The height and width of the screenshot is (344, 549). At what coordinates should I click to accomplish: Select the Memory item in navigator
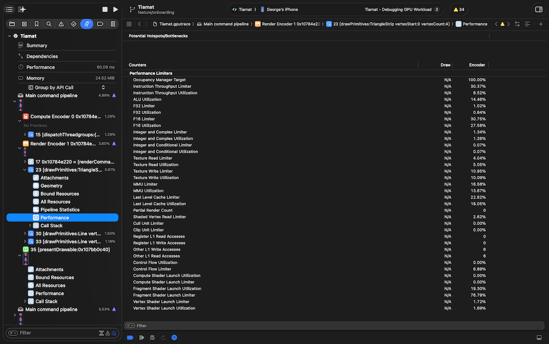pyautogui.click(x=35, y=78)
